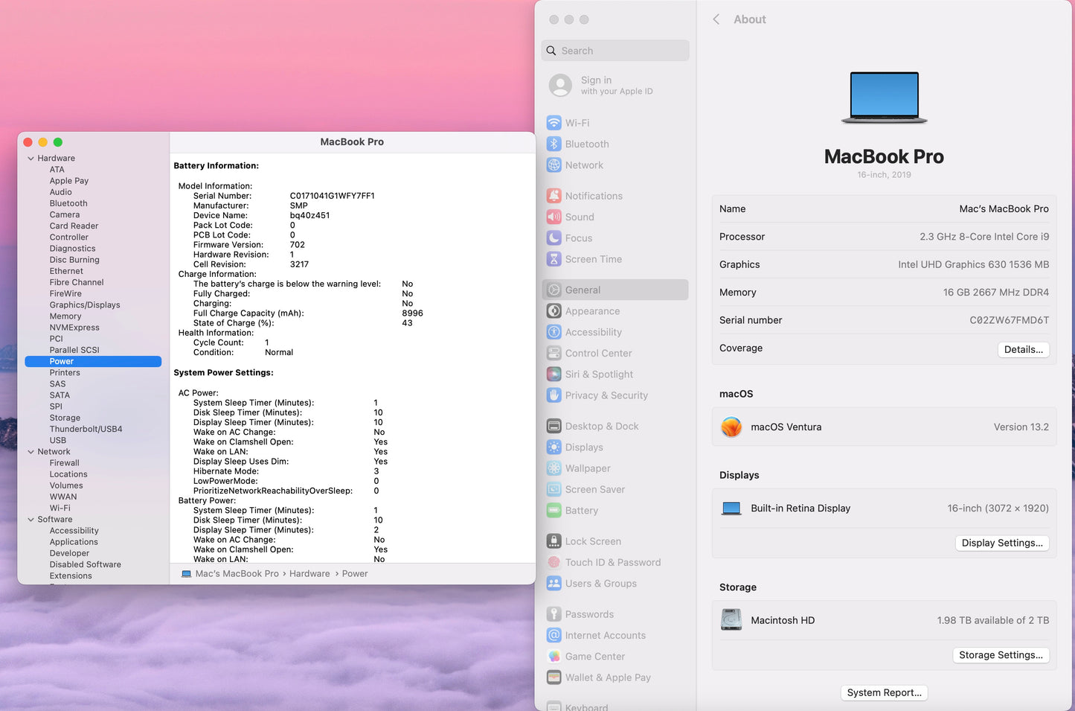1075x711 pixels.
Task: Click the Details button next to Coverage
Action: coord(1023,349)
